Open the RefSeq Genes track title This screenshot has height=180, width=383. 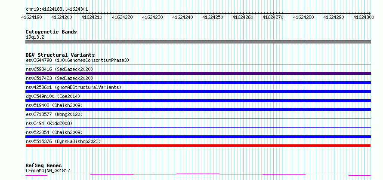click(x=44, y=166)
